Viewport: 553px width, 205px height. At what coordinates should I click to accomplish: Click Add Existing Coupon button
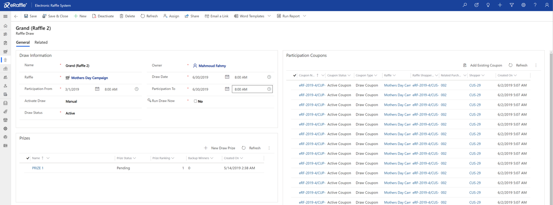click(x=482, y=65)
